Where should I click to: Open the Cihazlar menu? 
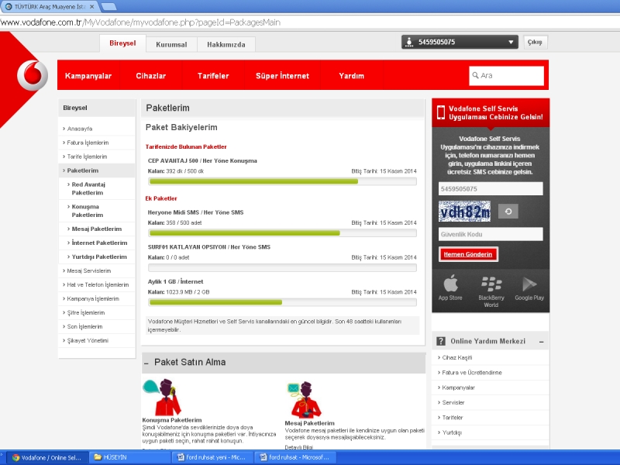[x=150, y=75]
